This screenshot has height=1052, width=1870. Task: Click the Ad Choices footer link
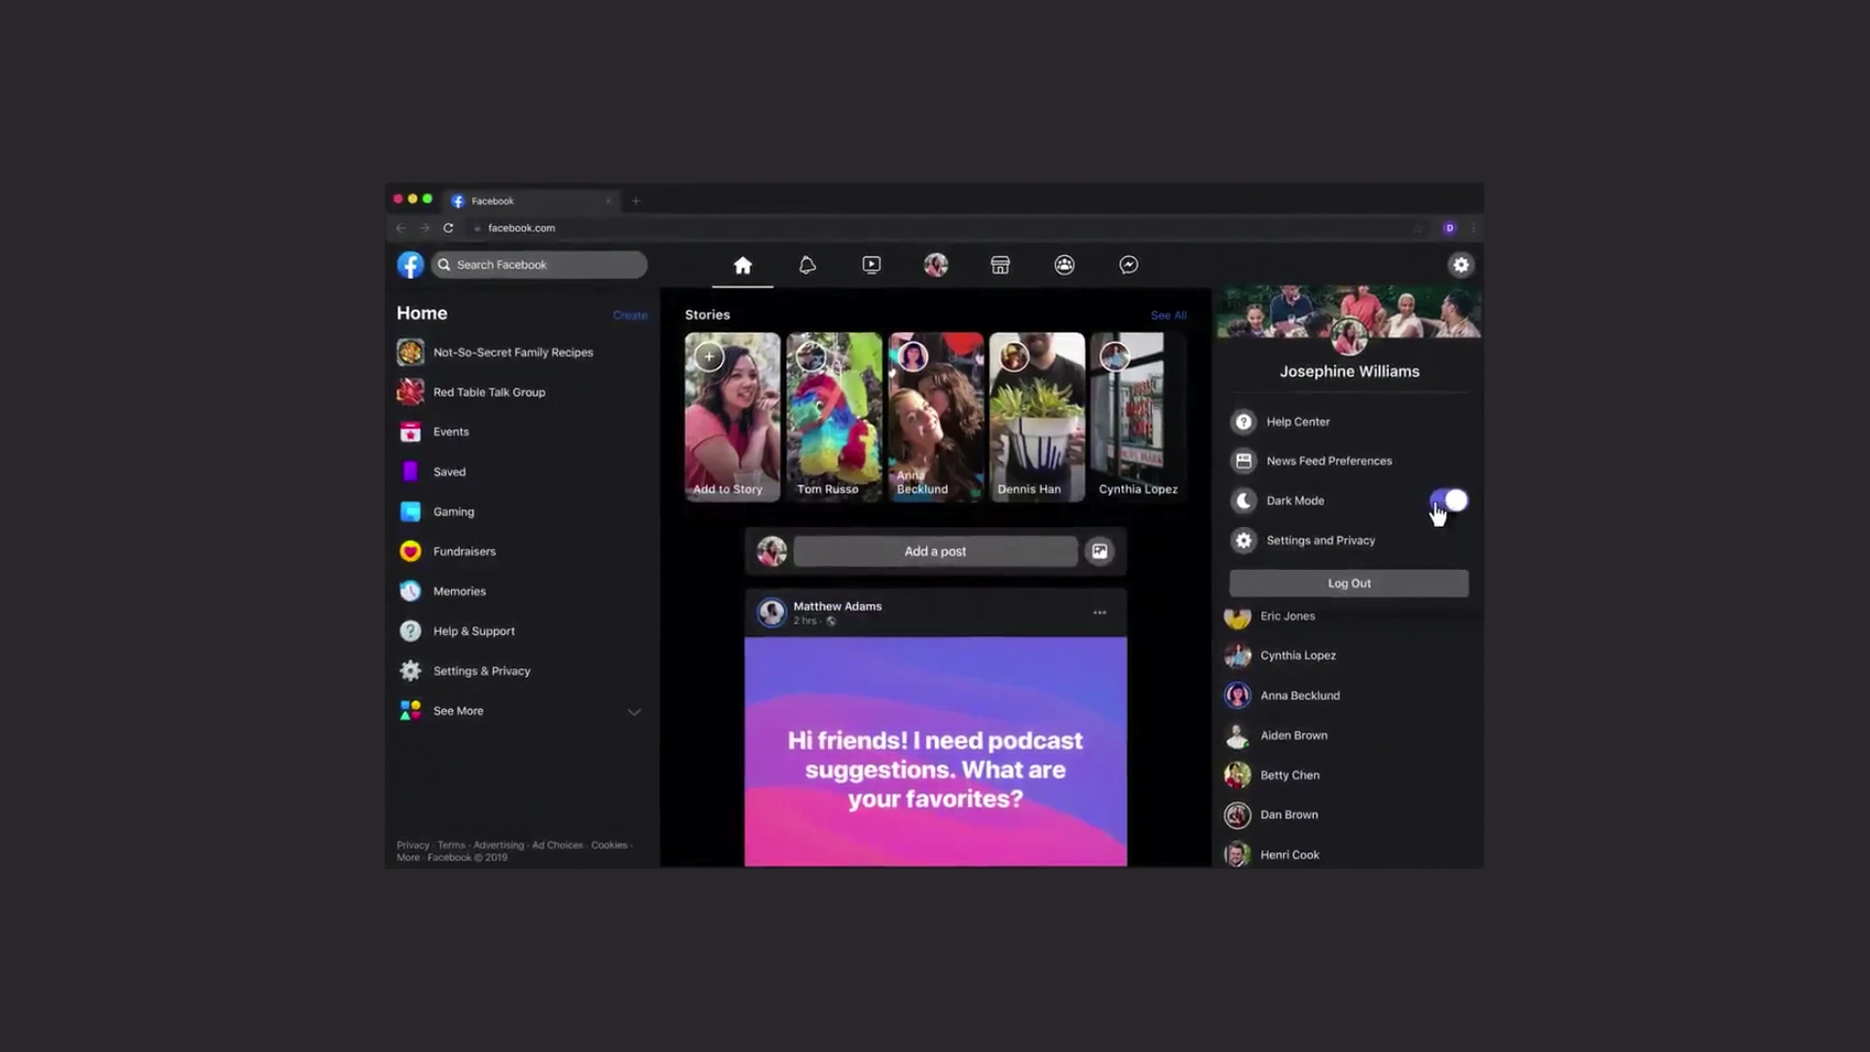click(x=557, y=845)
